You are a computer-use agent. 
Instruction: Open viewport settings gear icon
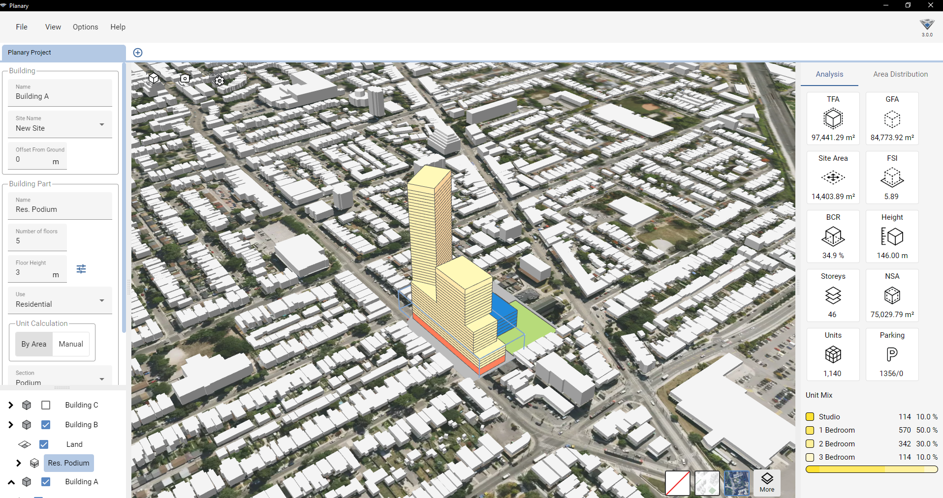(220, 81)
